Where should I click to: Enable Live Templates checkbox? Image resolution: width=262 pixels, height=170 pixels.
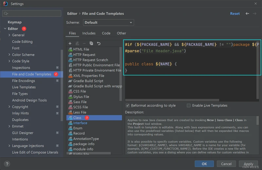(x=189, y=105)
